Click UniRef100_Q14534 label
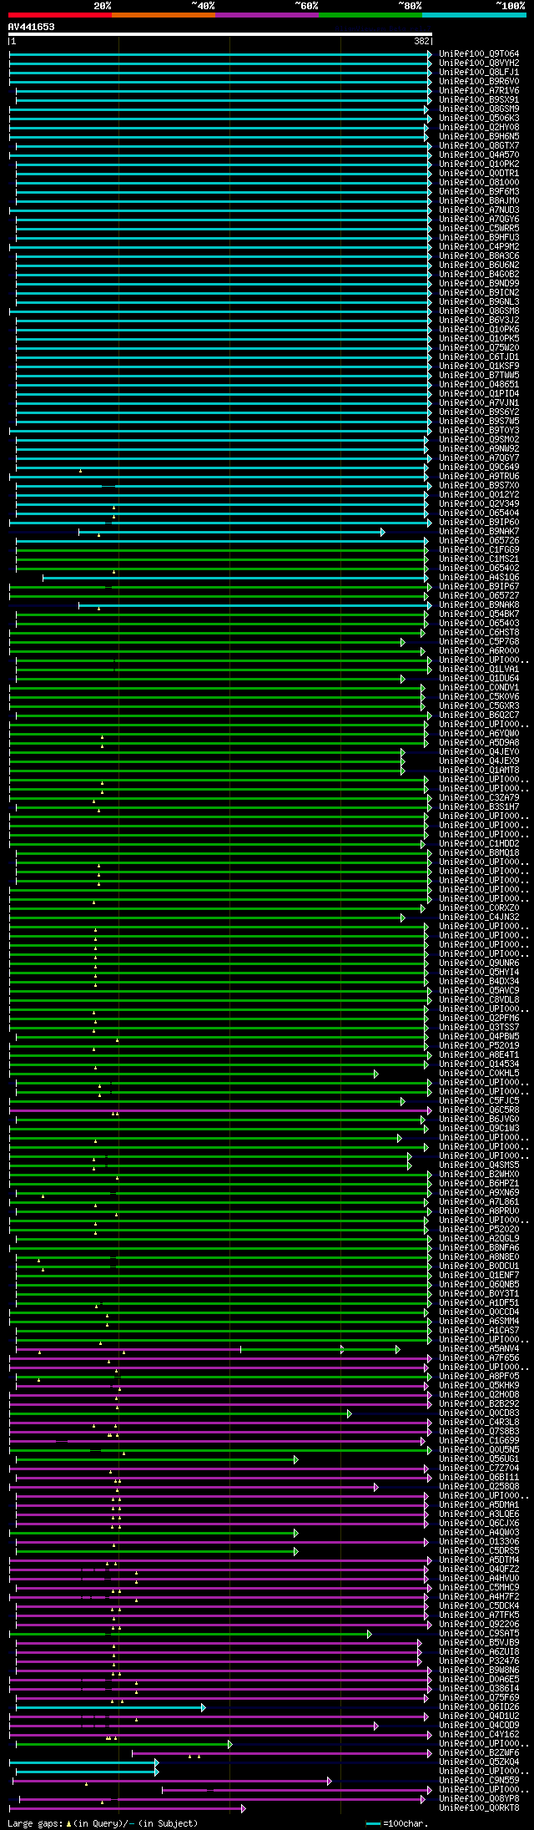The width and height of the screenshot is (534, 1830). [479, 1064]
